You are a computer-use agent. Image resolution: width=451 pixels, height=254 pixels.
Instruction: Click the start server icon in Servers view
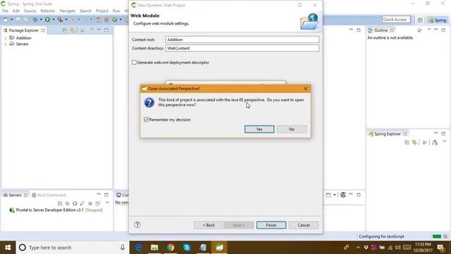coord(75,203)
